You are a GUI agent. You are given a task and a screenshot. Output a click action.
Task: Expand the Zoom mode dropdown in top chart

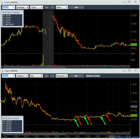(62, 7)
